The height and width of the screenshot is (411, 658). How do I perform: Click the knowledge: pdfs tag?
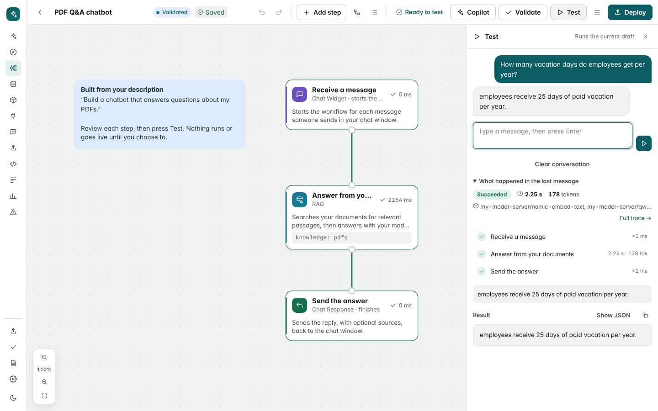tap(352, 238)
